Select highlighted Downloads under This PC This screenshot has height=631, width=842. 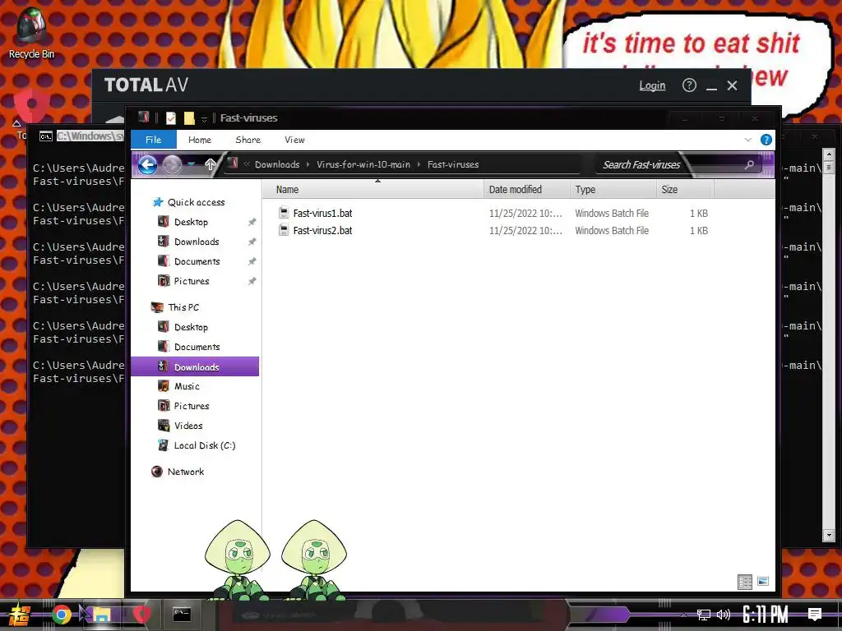coord(195,366)
